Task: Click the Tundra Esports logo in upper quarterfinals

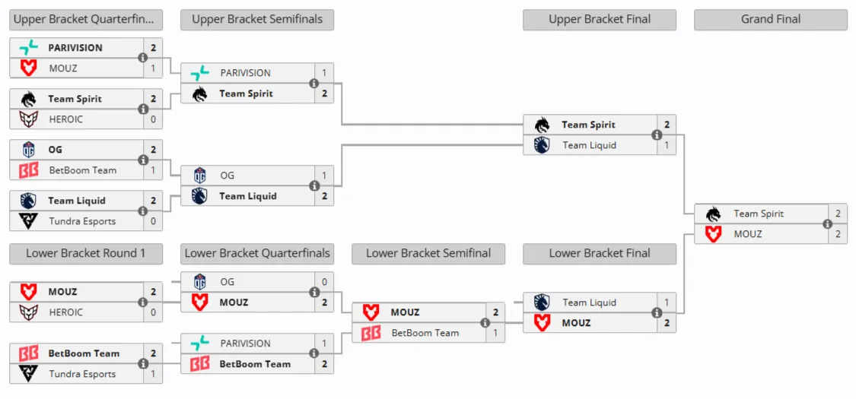Action: point(28,221)
